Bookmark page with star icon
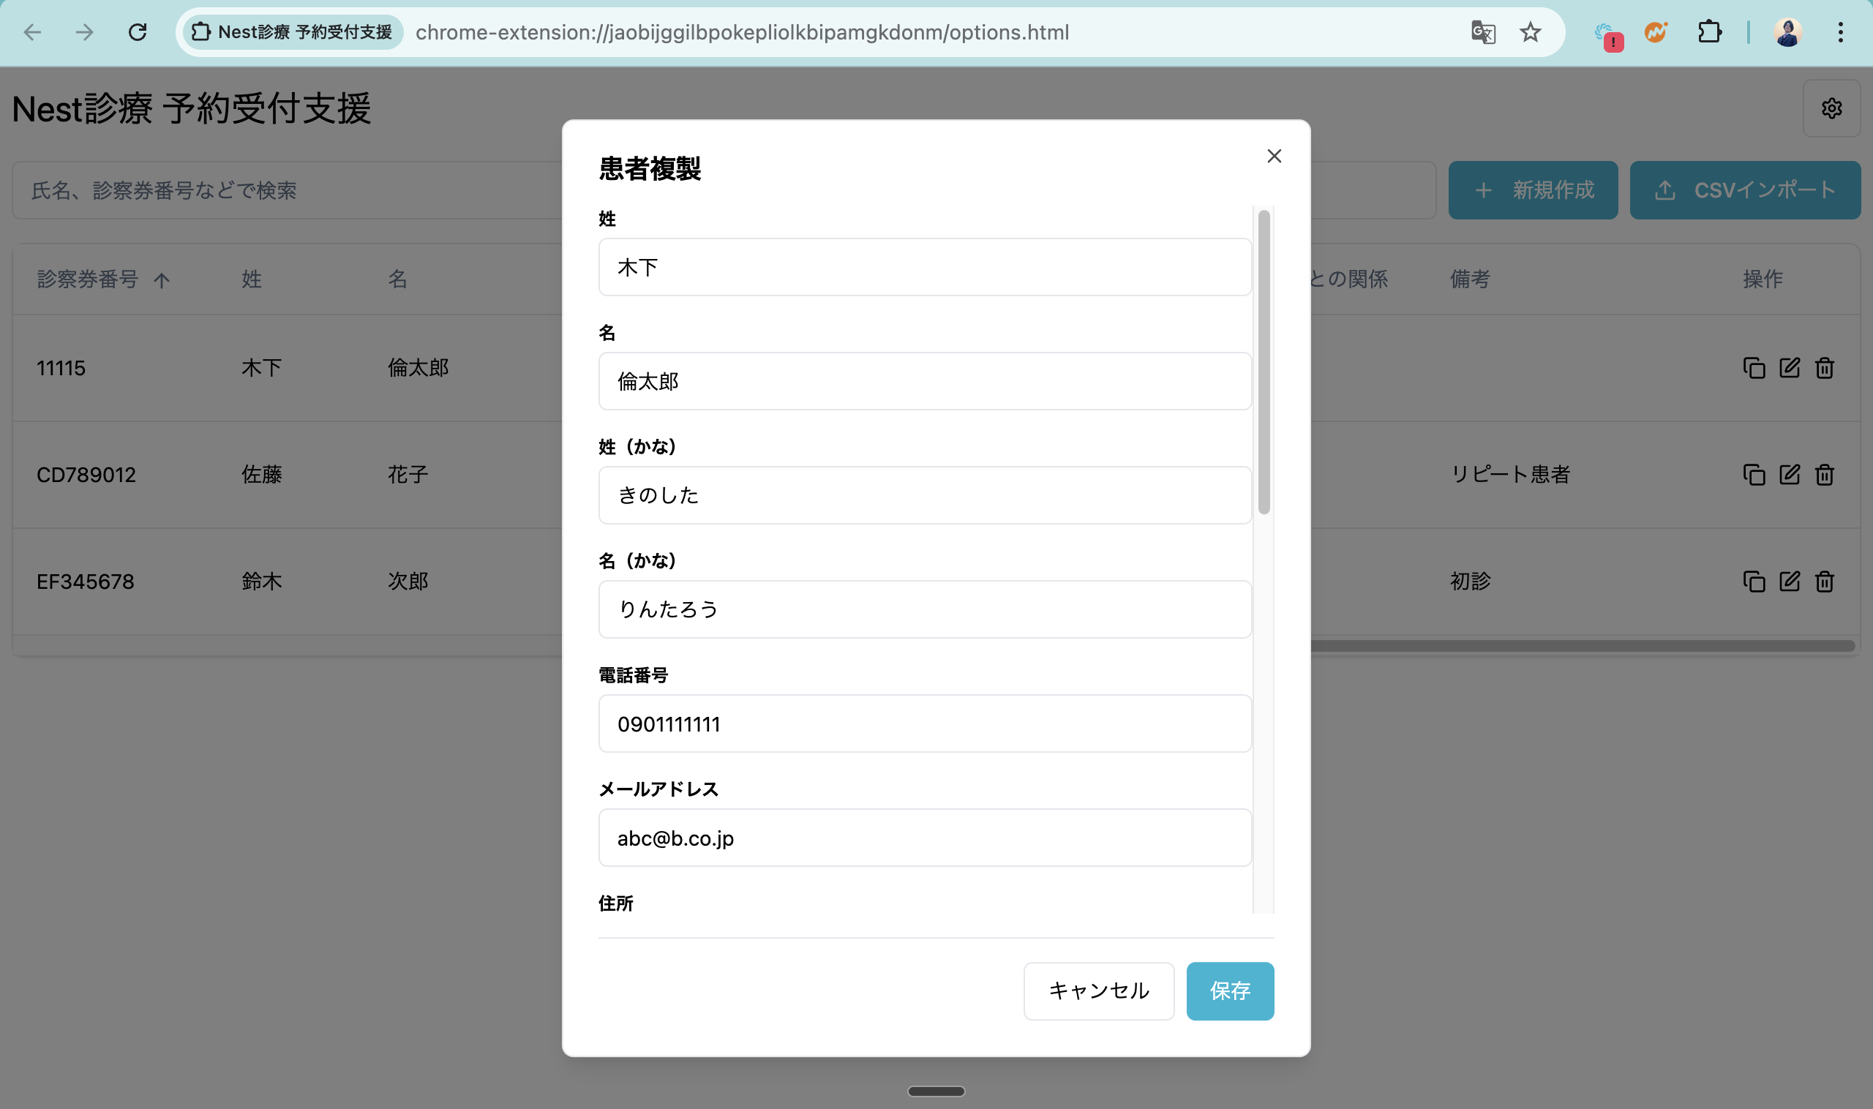1873x1109 pixels. point(1530,32)
